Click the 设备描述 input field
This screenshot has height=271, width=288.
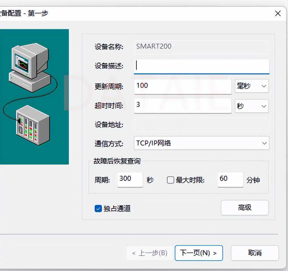coord(201,66)
